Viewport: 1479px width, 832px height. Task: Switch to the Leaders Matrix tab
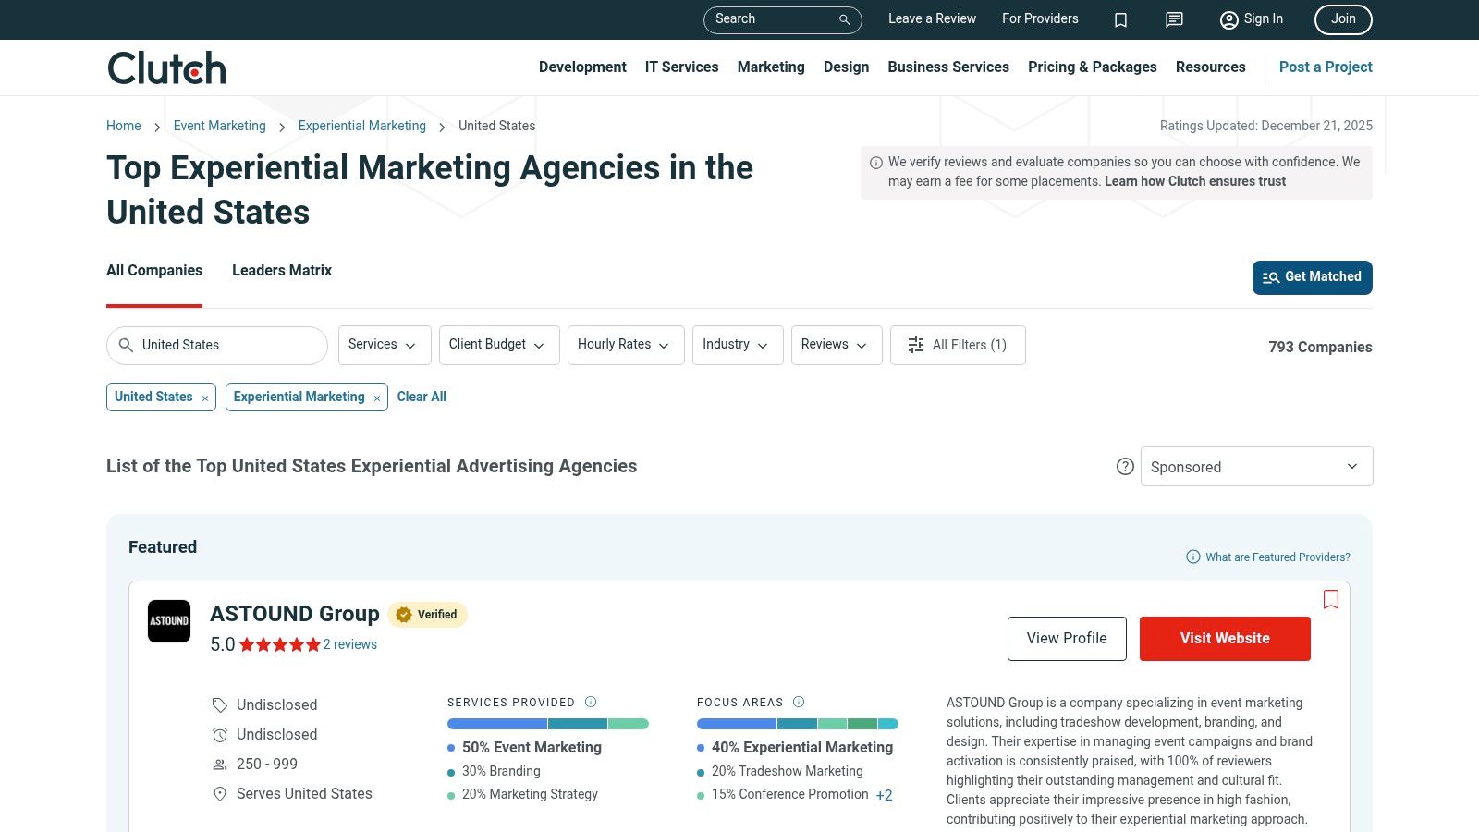tap(282, 270)
